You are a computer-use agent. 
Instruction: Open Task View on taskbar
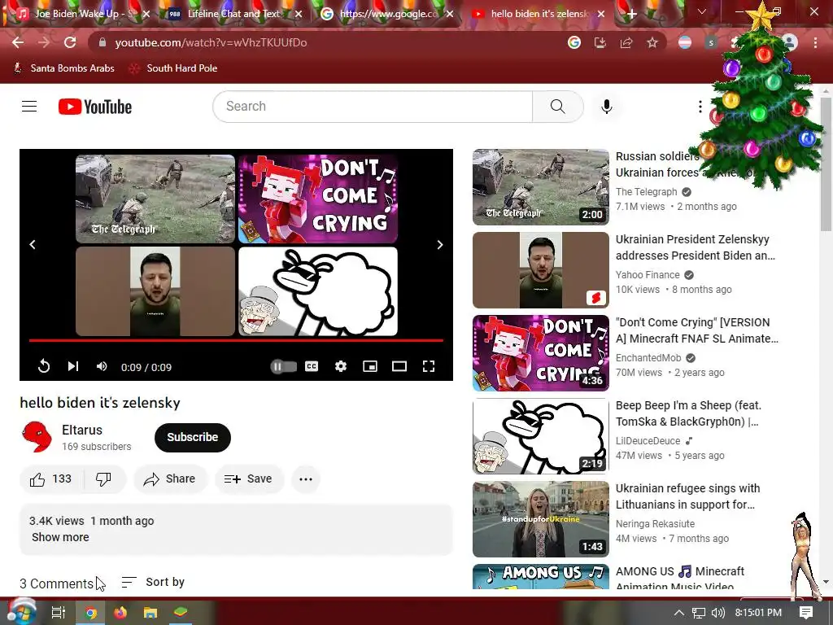[x=59, y=612]
